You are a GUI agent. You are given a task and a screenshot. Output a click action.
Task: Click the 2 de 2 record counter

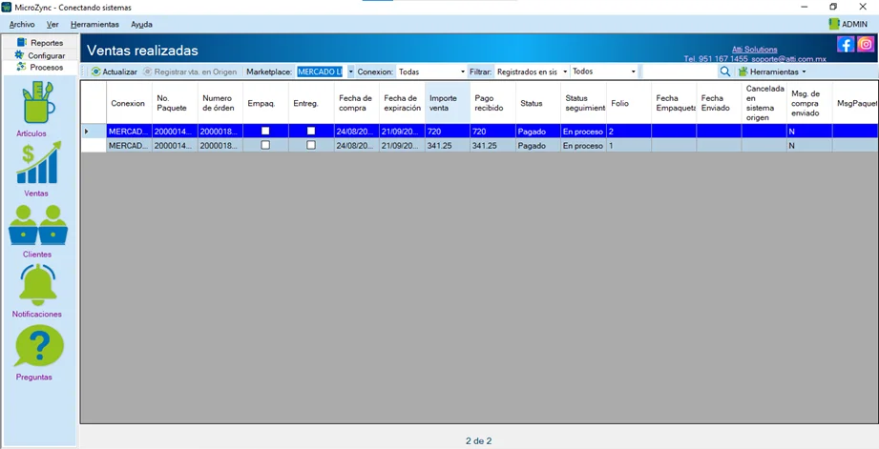tap(479, 441)
